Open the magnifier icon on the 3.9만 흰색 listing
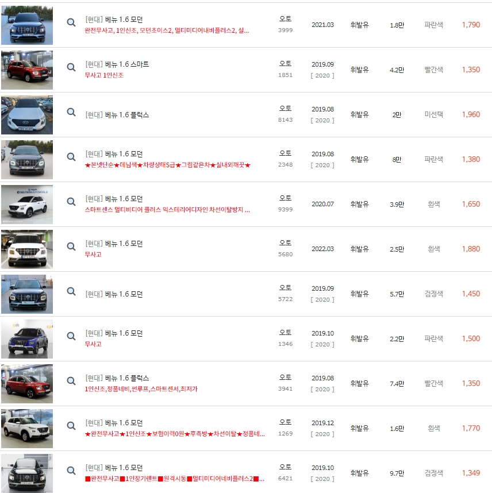Image resolution: width=492 pixels, height=493 pixels. tap(71, 201)
